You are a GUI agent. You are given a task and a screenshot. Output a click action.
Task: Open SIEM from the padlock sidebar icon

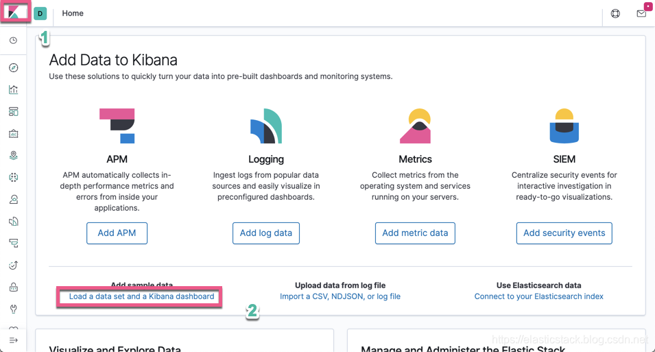[13, 288]
